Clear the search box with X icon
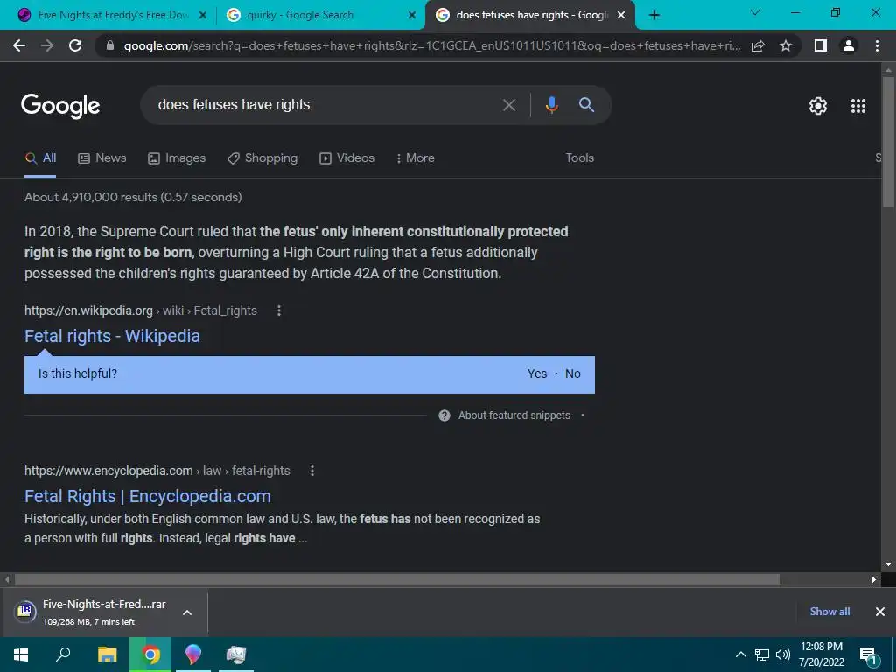 (x=508, y=105)
